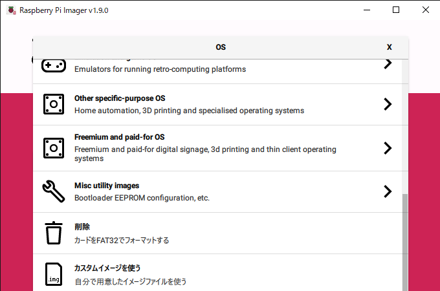The image size is (440, 291).
Task: Maximize the Raspberry Pi Imager window
Action: pos(395,10)
